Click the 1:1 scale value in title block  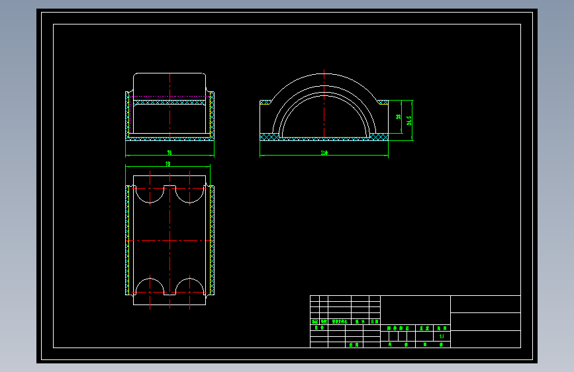442,336
